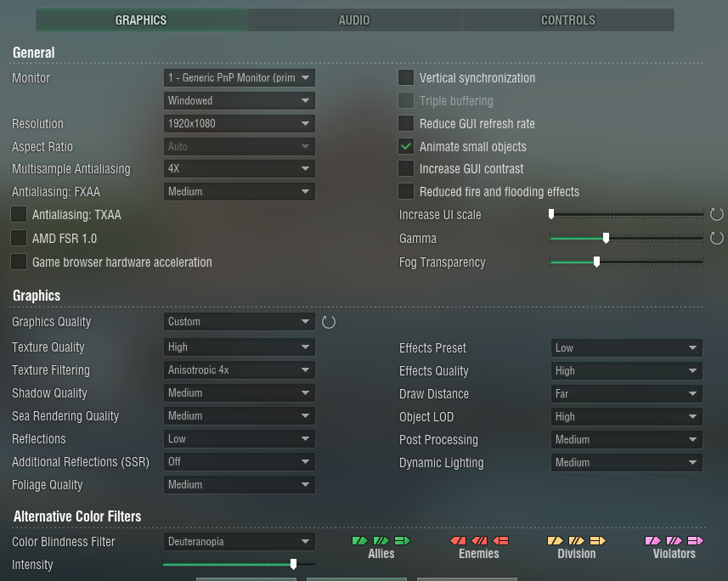
Task: Switch to the Audio tab
Action: pos(354,20)
